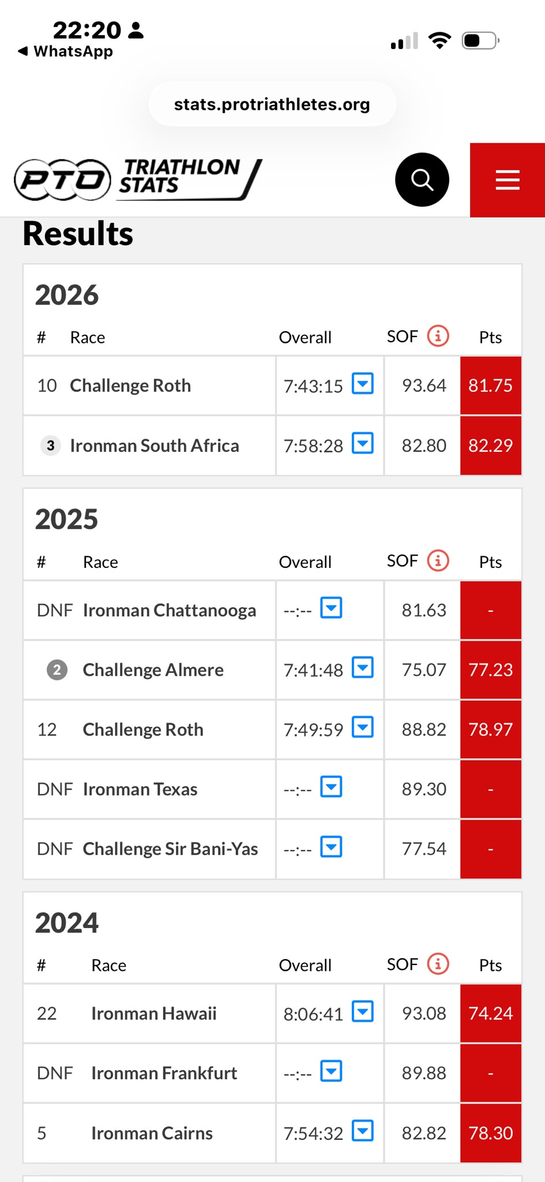The width and height of the screenshot is (545, 1182).
Task: Expand splits for 2026 Challenge Roth 7:43:15
Action: click(x=363, y=383)
